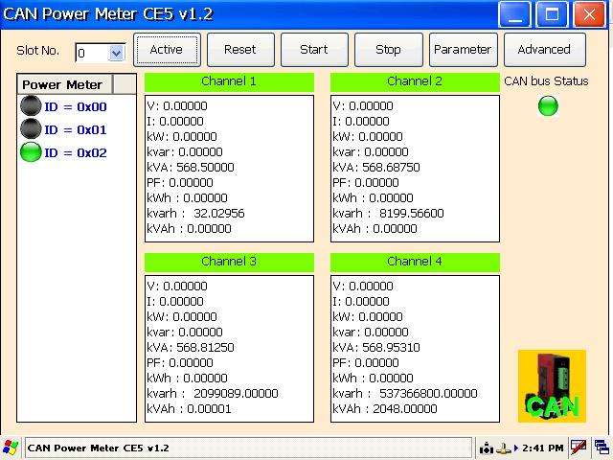Select the gray LED for ID = 0x01
Image resolution: width=613 pixels, height=460 pixels.
(x=31, y=129)
